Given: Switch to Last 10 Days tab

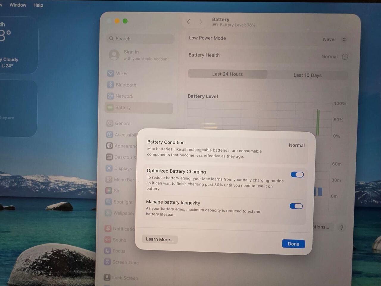Looking at the screenshot, I should click(307, 75).
